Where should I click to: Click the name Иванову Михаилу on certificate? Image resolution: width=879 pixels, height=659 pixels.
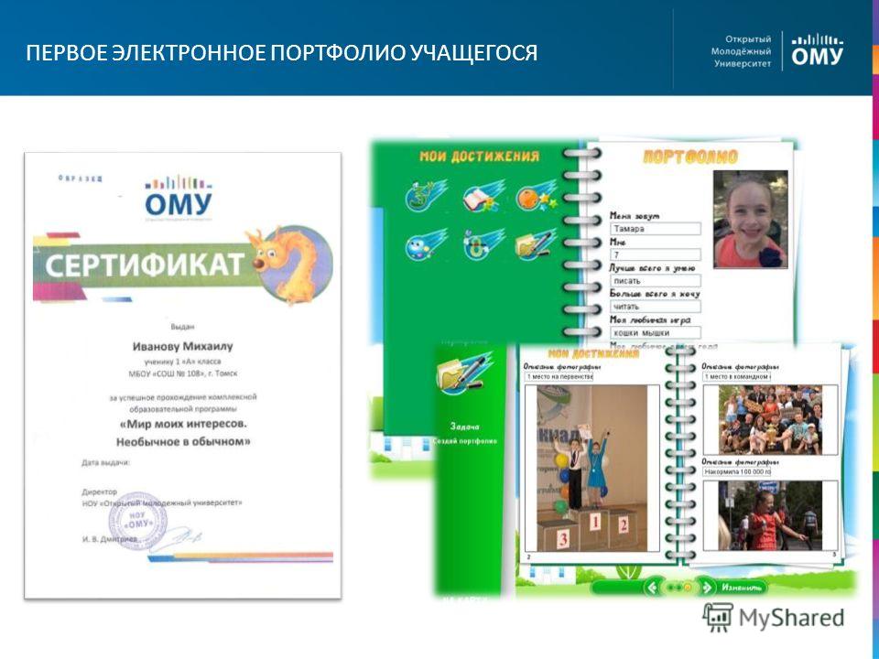pos(183,346)
